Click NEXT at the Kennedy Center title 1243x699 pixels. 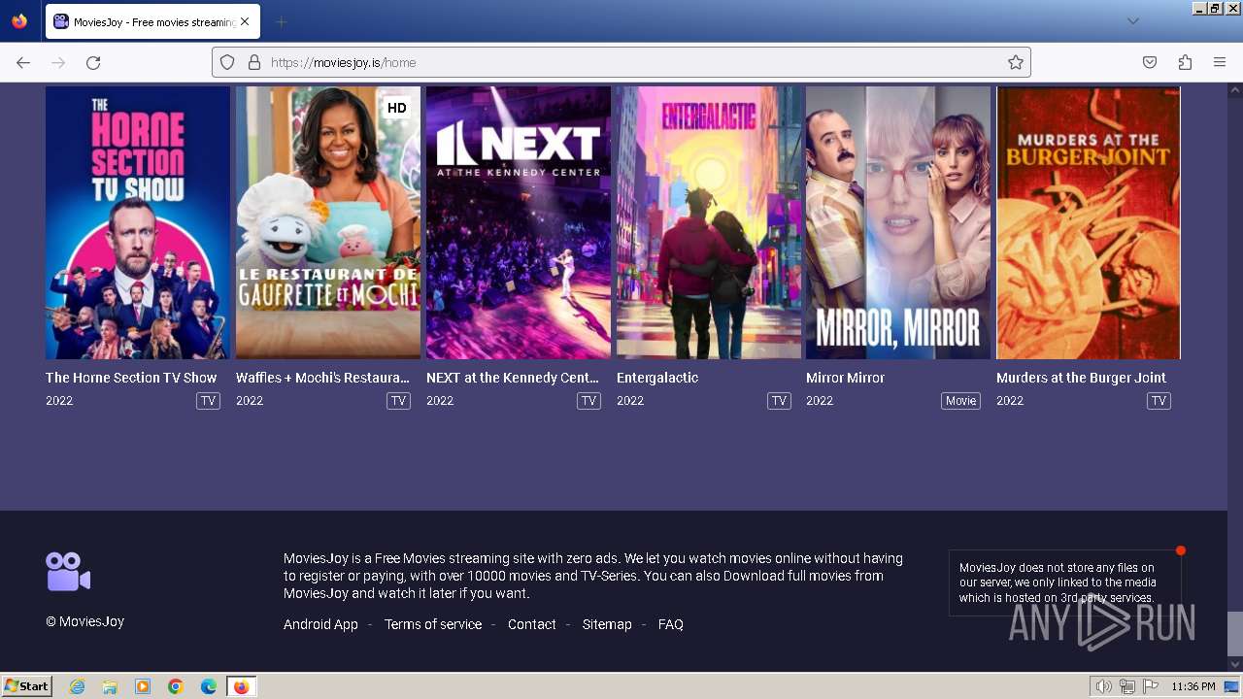(513, 378)
